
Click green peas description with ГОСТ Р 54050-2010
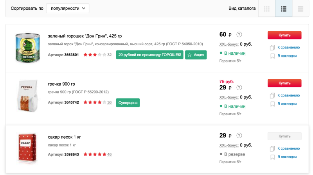pyautogui.click(x=125, y=44)
